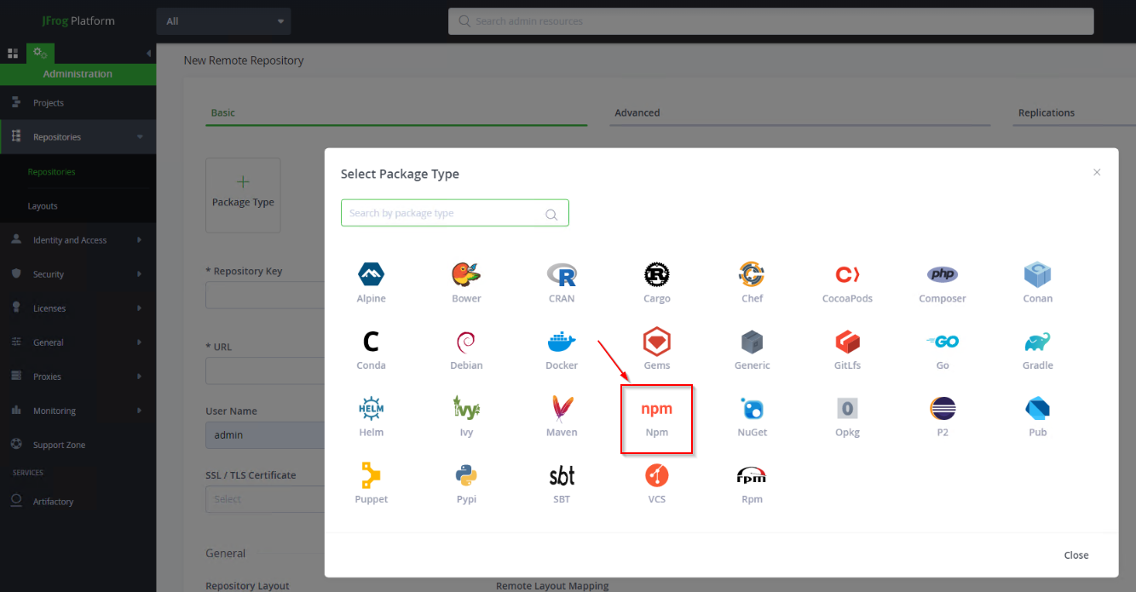The height and width of the screenshot is (592, 1136).
Task: Choose the Docker package type
Action: (562, 342)
